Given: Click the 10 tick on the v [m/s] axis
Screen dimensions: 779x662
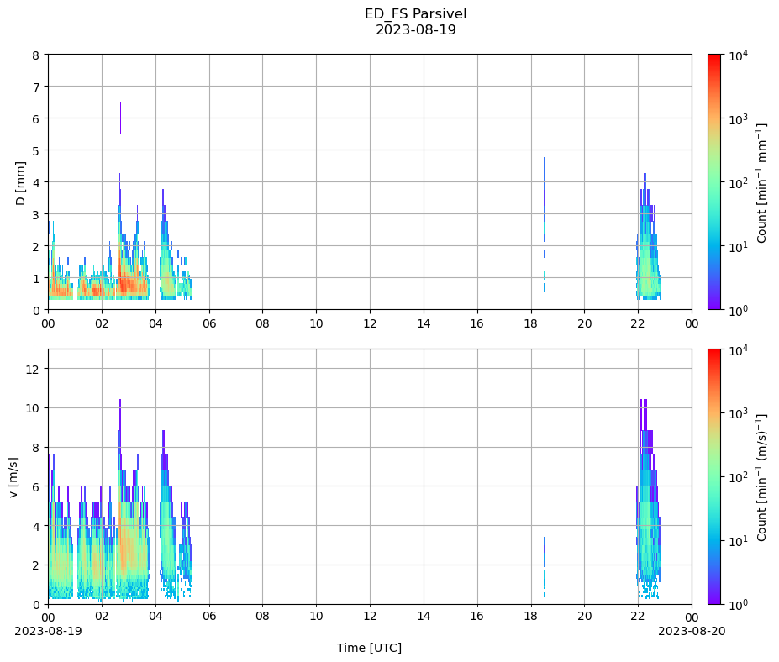Looking at the screenshot, I should [33, 408].
